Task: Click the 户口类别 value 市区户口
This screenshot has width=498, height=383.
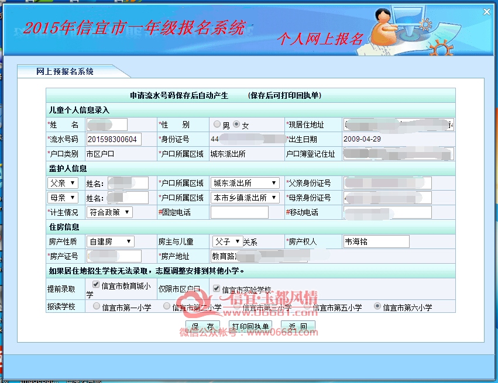Action: pyautogui.click(x=100, y=154)
